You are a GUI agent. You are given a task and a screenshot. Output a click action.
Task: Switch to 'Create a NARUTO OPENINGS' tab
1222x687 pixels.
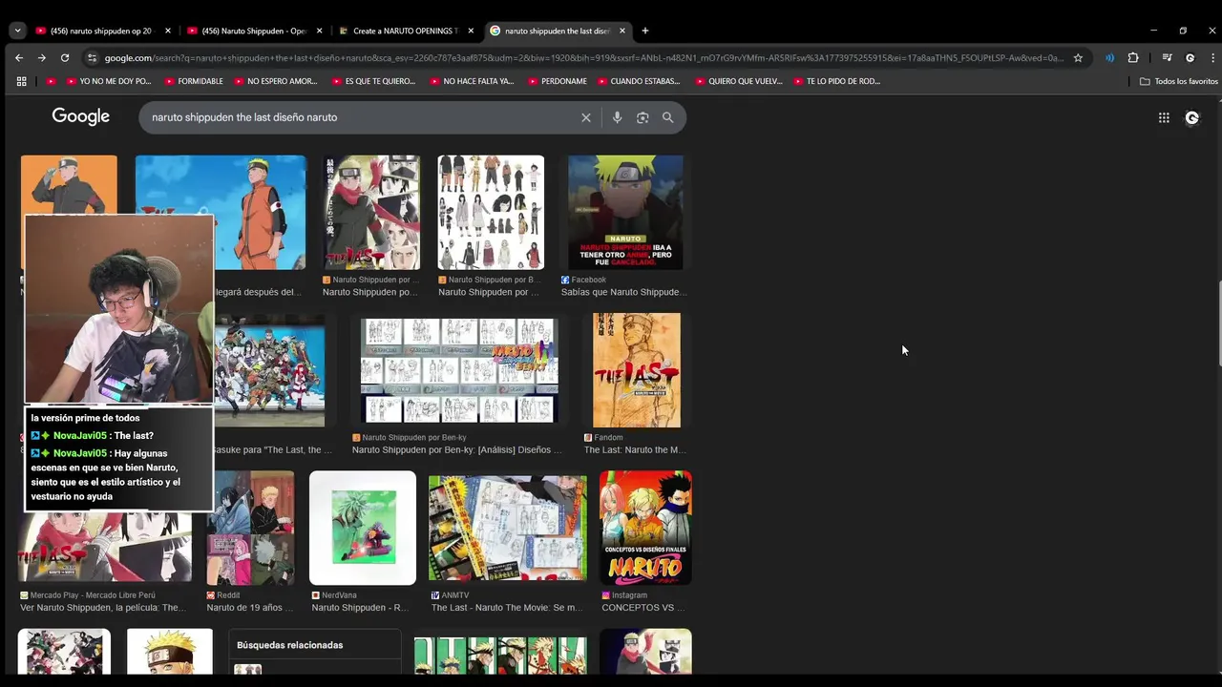tap(406, 31)
